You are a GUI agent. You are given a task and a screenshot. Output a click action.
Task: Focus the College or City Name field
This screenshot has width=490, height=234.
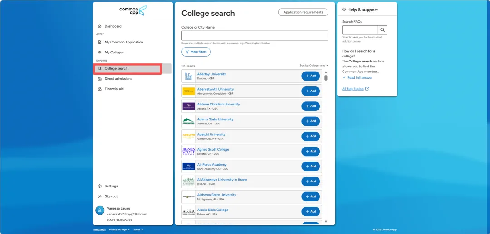tap(255, 35)
